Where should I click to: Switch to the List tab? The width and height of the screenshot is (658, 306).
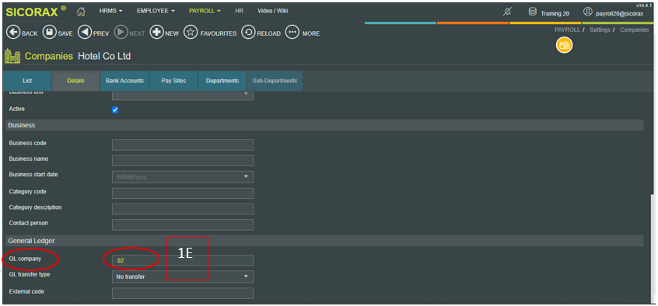(x=27, y=81)
